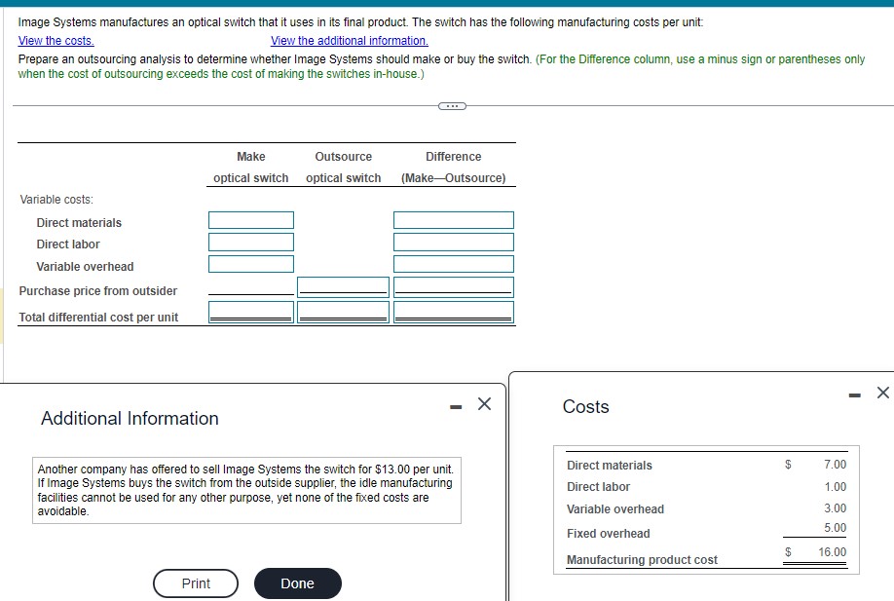Close the Costs dialog
The width and height of the screenshot is (894, 601).
(883, 393)
